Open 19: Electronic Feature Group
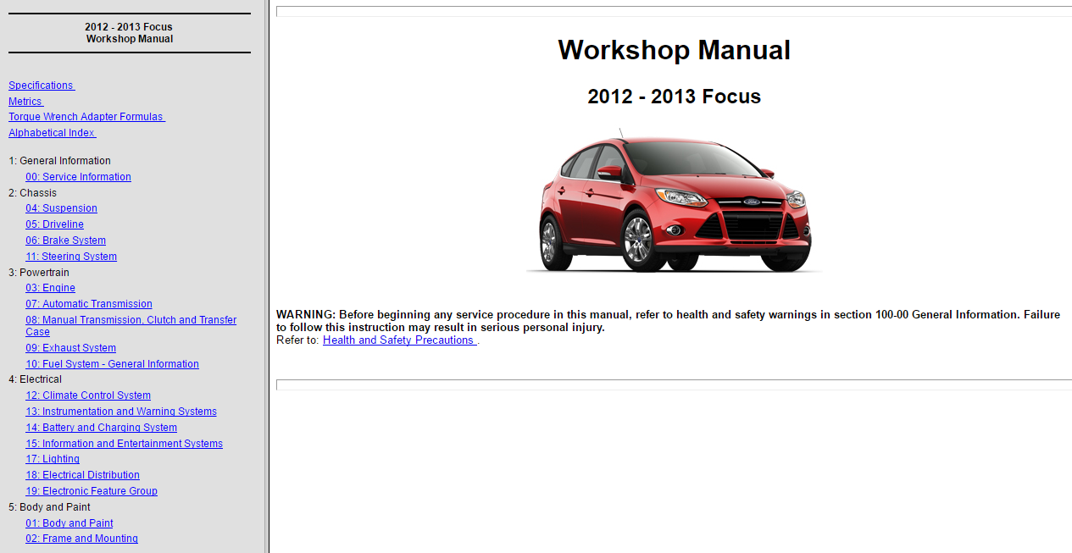This screenshot has width=1072, height=553. [x=92, y=491]
